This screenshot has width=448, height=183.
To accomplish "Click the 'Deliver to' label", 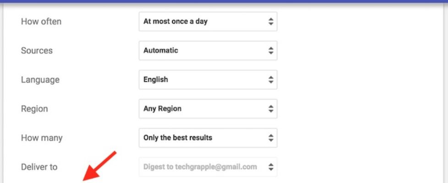I will click(x=39, y=167).
